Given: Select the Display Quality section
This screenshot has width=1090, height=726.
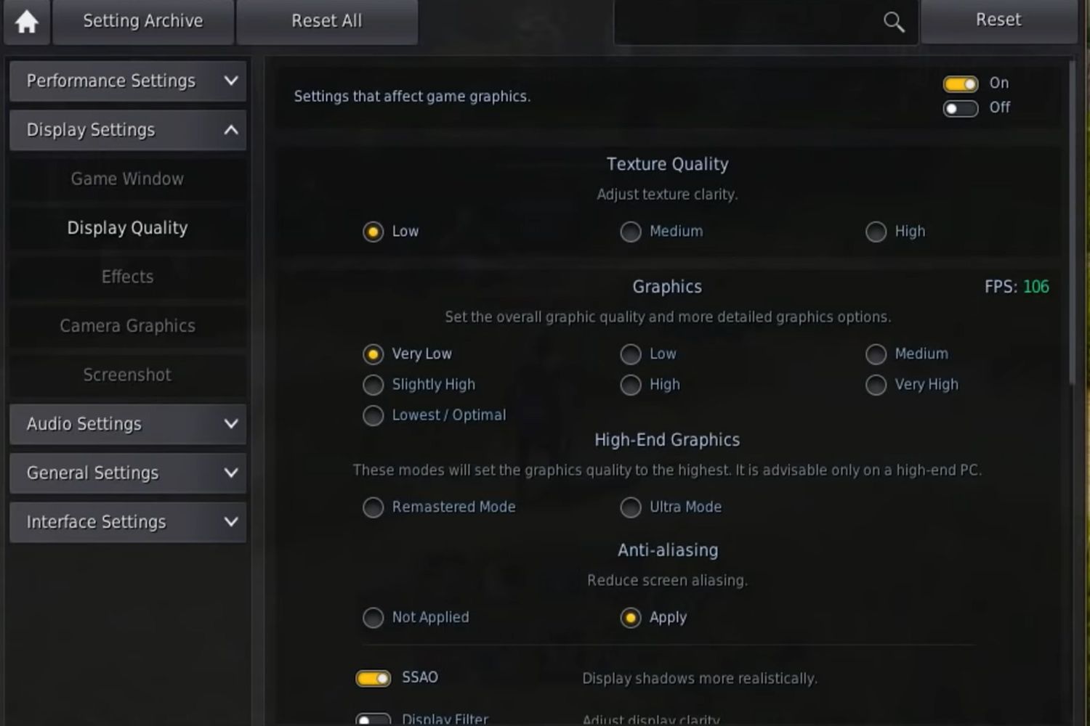Looking at the screenshot, I should 127,227.
